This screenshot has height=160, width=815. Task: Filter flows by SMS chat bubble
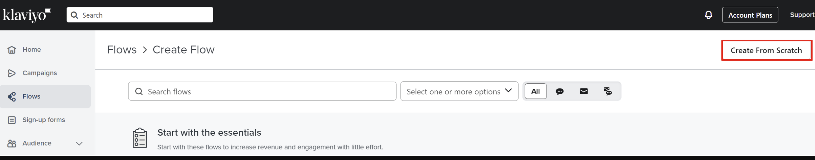pos(560,91)
